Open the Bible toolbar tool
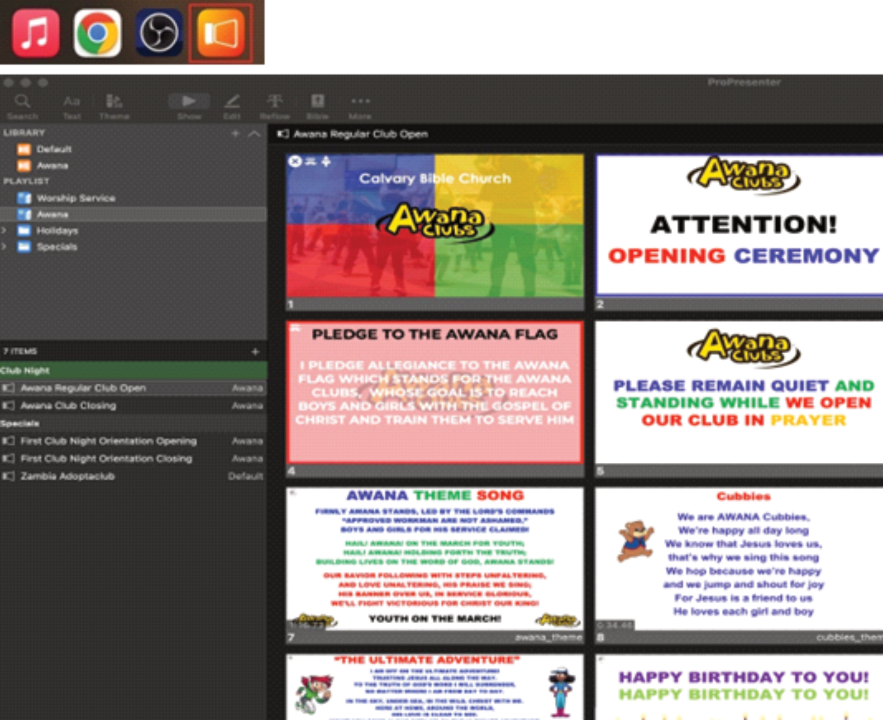 point(317,107)
